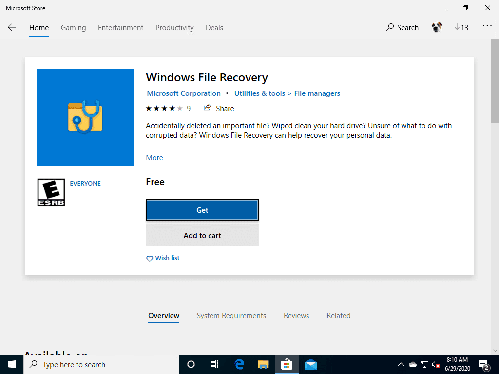Screen dimensions: 499x374
Task: Show hidden system tray icons
Action: point(401,364)
